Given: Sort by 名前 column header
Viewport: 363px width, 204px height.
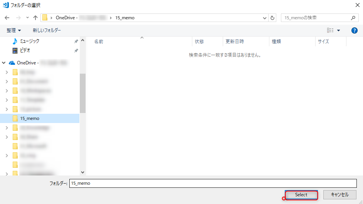Looking at the screenshot, I should tap(99, 41).
